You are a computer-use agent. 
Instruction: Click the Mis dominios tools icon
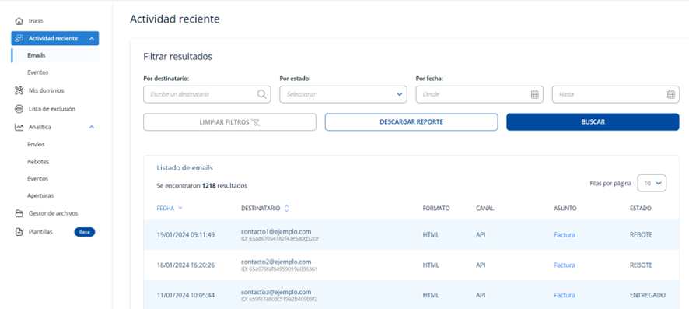click(19, 90)
